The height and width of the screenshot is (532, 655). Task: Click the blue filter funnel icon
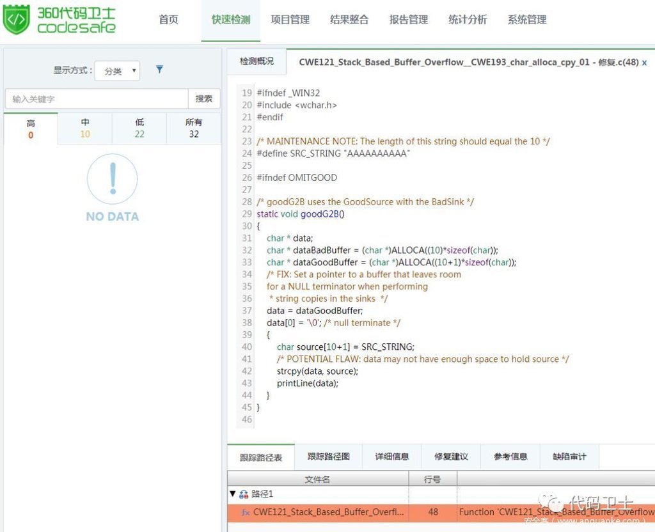(159, 69)
